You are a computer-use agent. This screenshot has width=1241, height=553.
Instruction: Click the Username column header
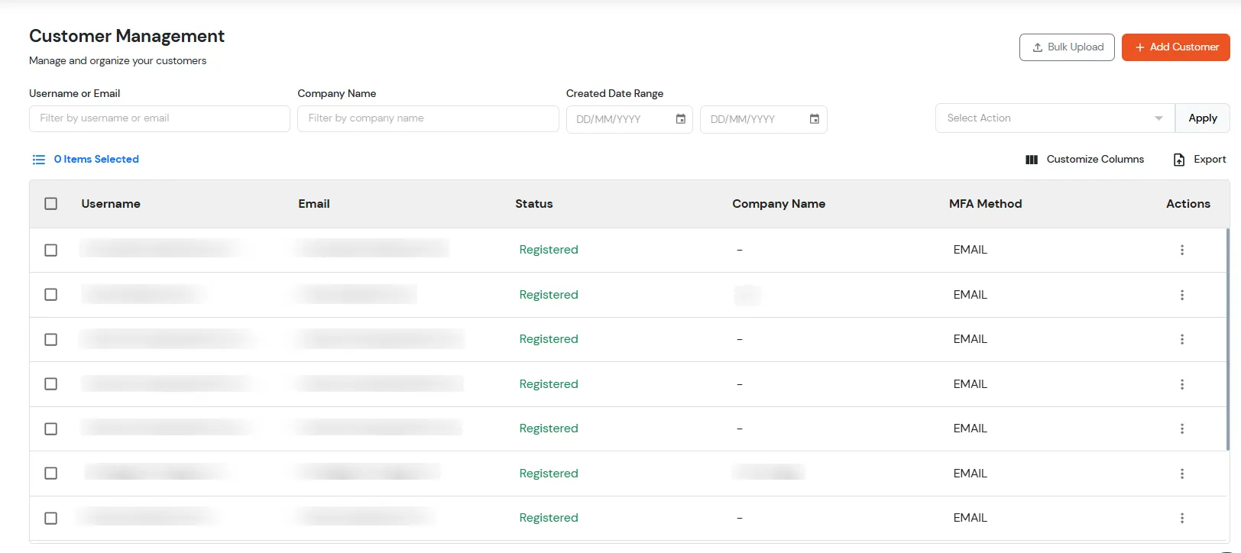tap(111, 204)
